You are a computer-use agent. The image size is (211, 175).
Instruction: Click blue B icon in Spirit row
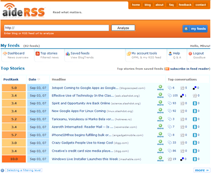pyautogui.click(x=195, y=103)
